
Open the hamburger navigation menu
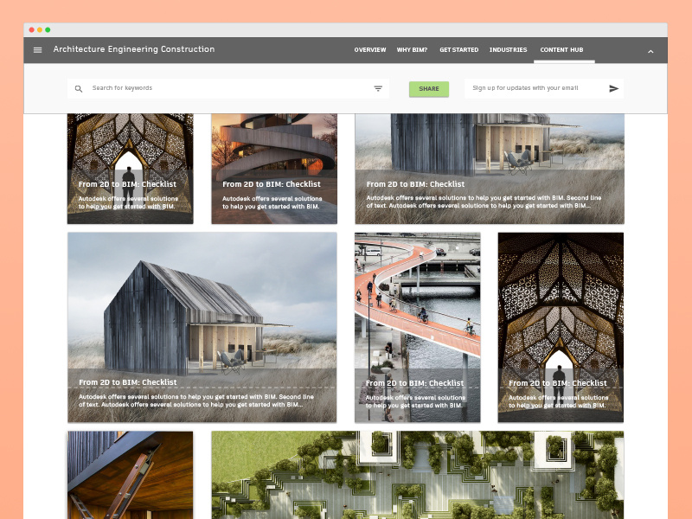click(x=37, y=49)
